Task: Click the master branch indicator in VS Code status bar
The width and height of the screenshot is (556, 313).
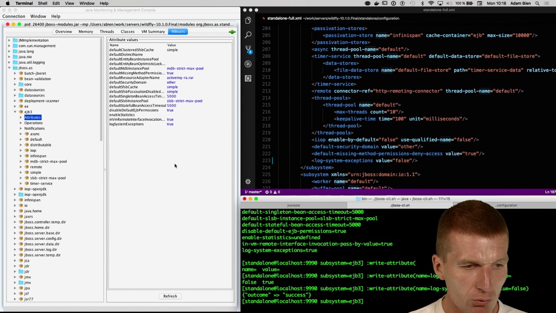Action: pos(253,192)
